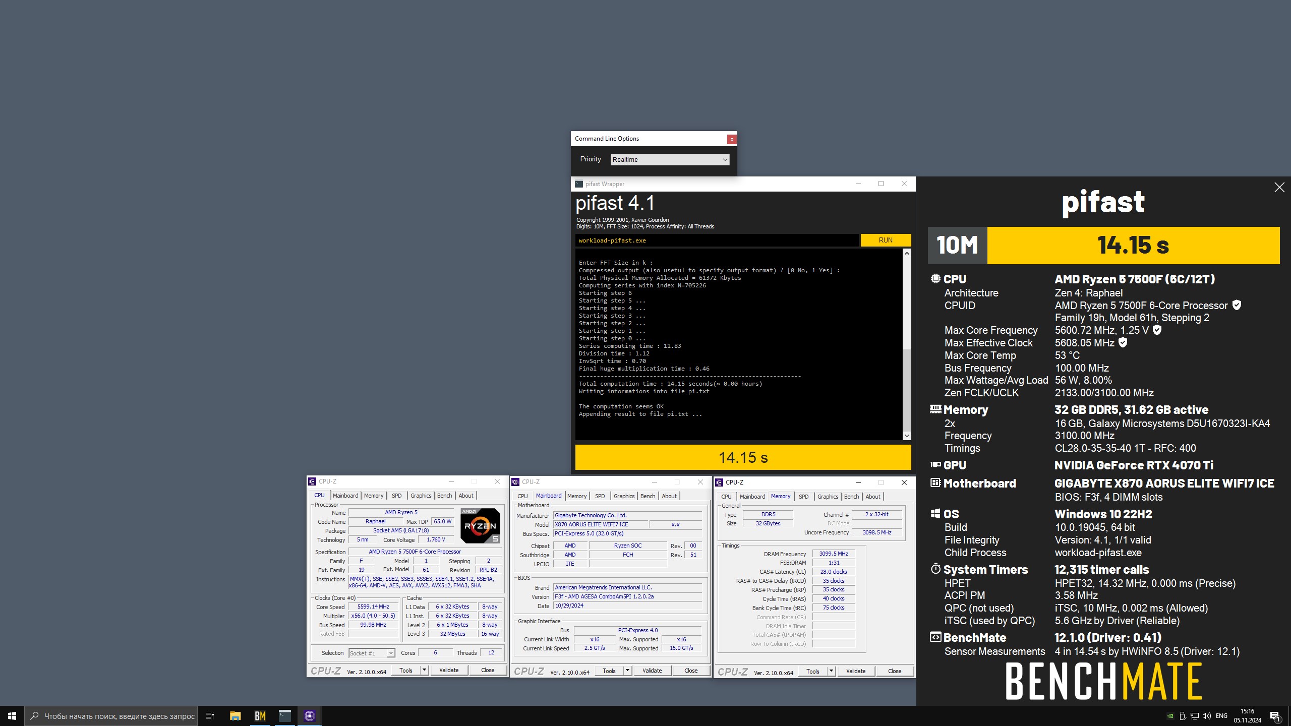The height and width of the screenshot is (726, 1291).
Task: Click pifast console scrollbar up arrow
Action: click(907, 253)
